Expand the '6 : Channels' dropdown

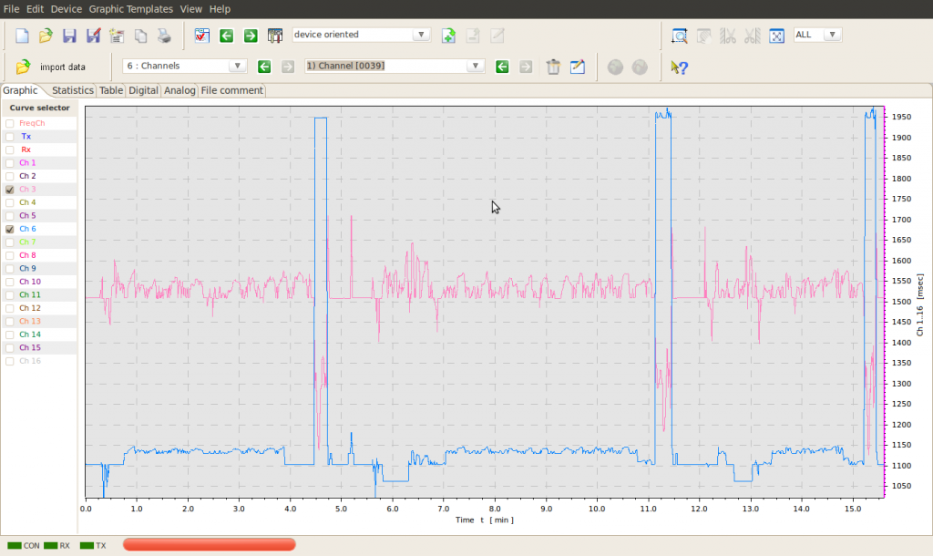[185, 66]
